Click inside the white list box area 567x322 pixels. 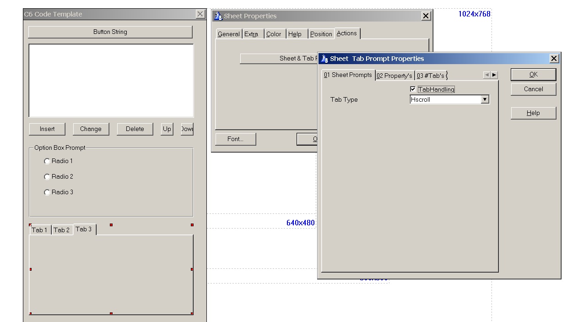(111, 81)
